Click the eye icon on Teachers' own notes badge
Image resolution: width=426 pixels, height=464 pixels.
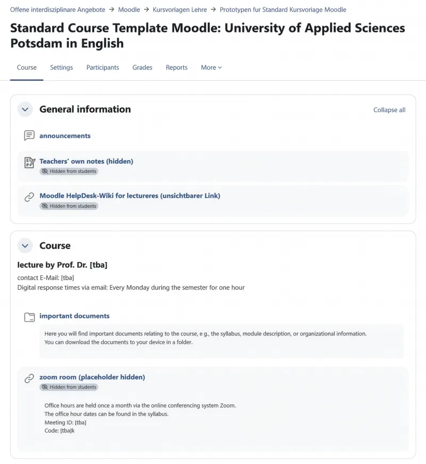click(x=46, y=171)
